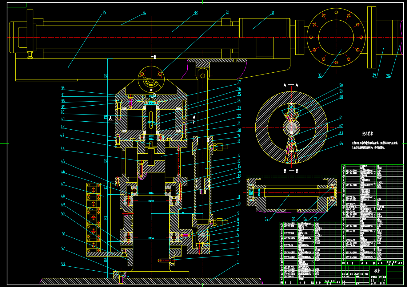Select callout label 44 on left side
This screenshot has width=407, height=287.
point(63,148)
